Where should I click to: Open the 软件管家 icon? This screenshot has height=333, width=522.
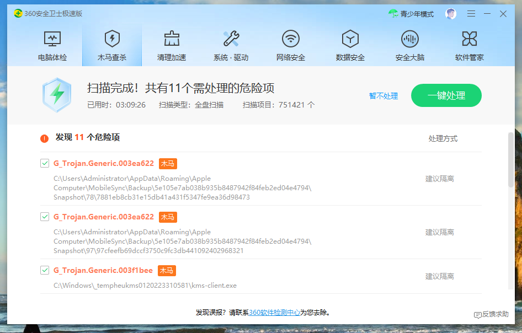click(x=470, y=39)
